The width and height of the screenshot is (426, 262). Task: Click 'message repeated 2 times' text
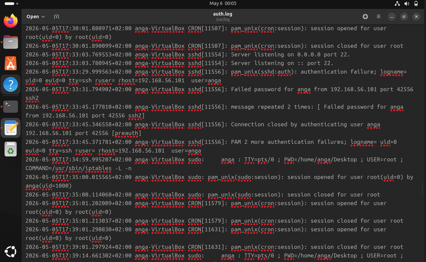[271, 107]
